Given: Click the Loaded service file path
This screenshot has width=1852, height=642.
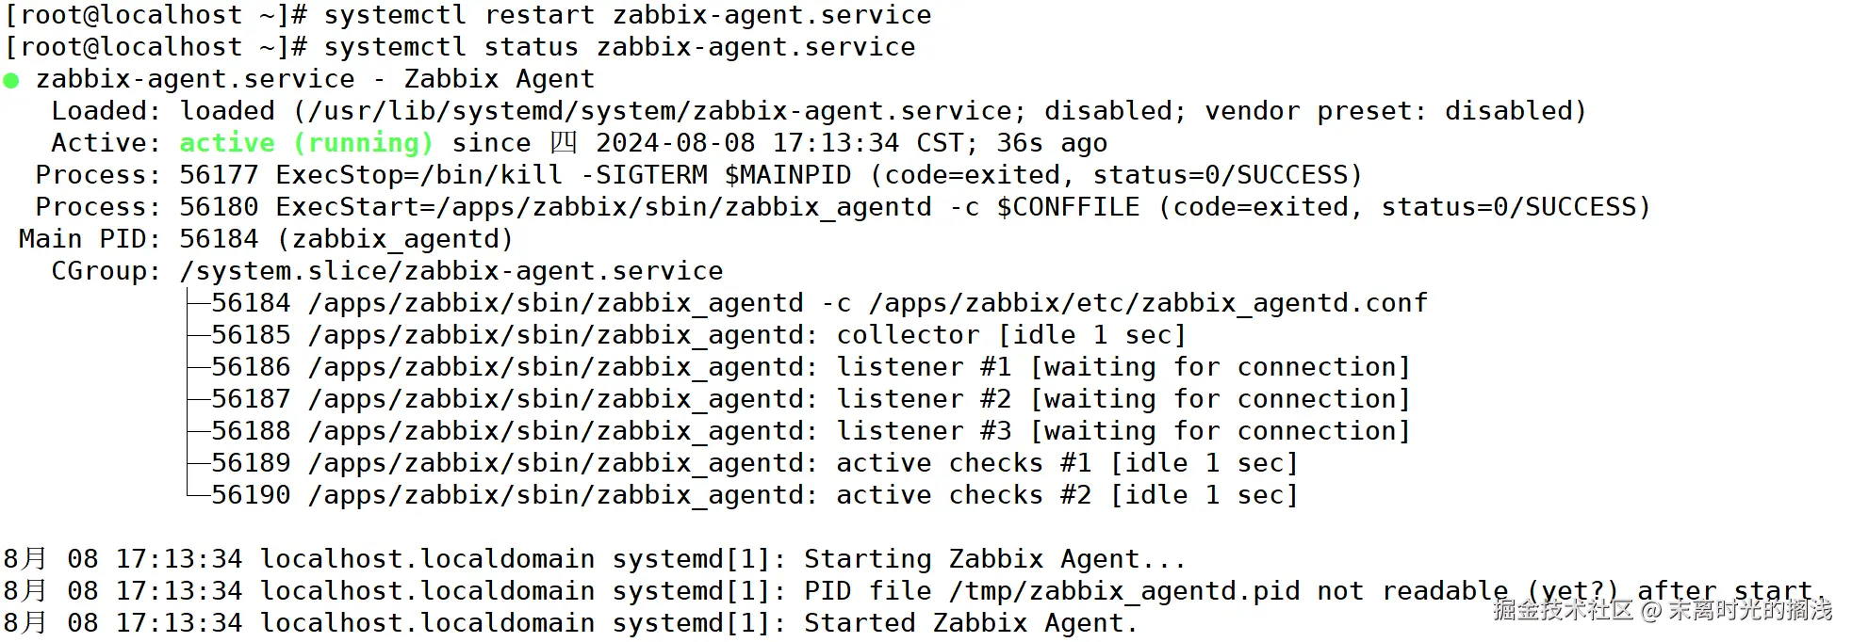Looking at the screenshot, I should click(660, 111).
